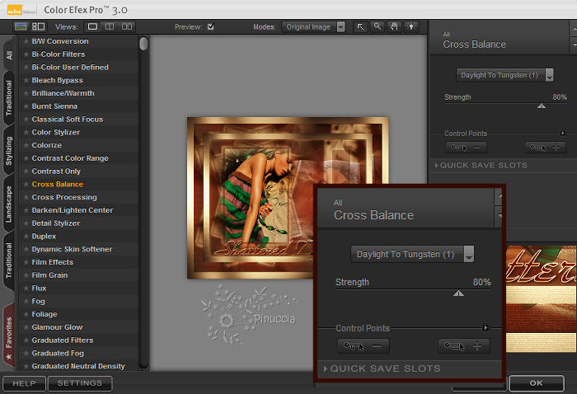577x394 pixels.
Task: Select the Classical Soft Focus filter
Action: [x=68, y=120]
